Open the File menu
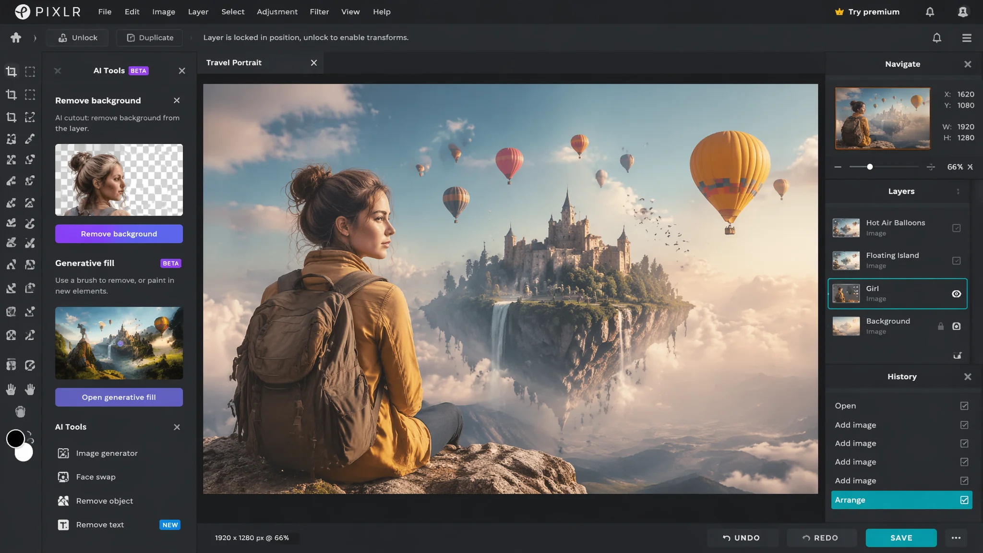The height and width of the screenshot is (553, 983). [x=105, y=12]
